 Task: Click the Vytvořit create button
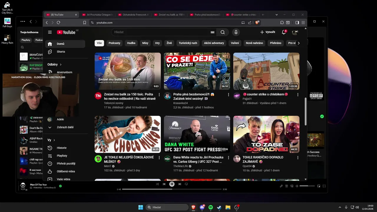coord(267,32)
